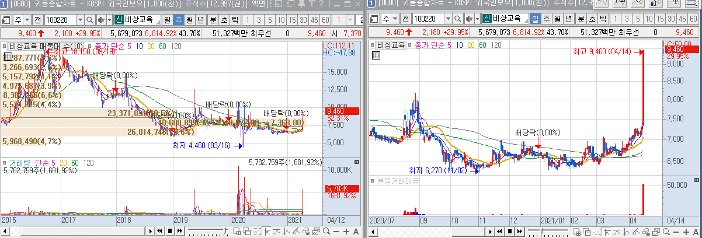Click stop playback button in right window
The image size is (702, 238).
pos(510,232)
